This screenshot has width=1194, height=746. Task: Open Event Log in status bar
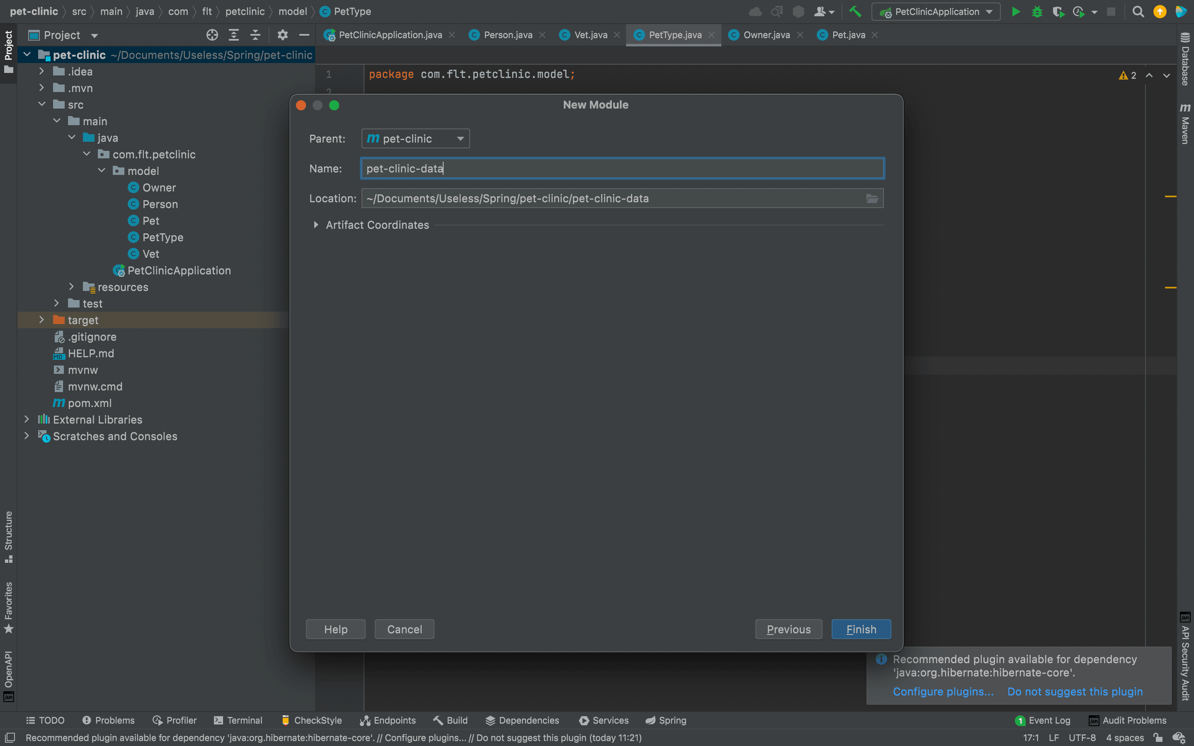[1043, 720]
